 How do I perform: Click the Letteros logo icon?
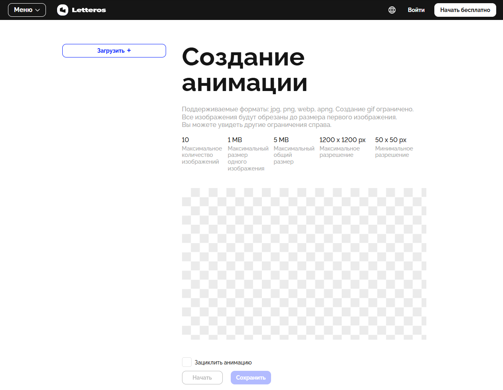63,10
